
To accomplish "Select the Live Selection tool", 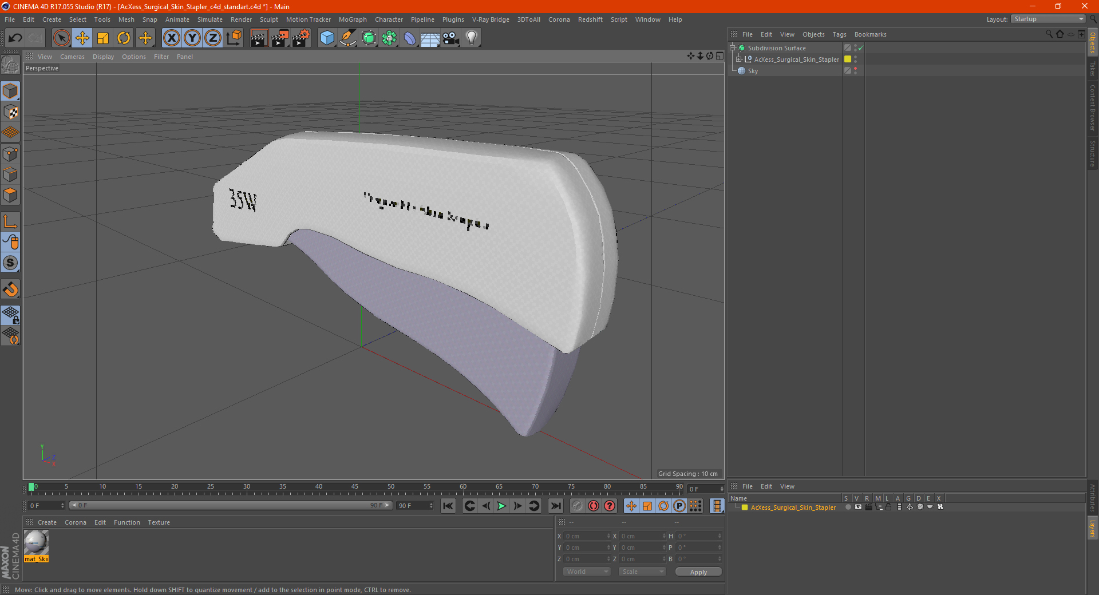I will click(61, 38).
